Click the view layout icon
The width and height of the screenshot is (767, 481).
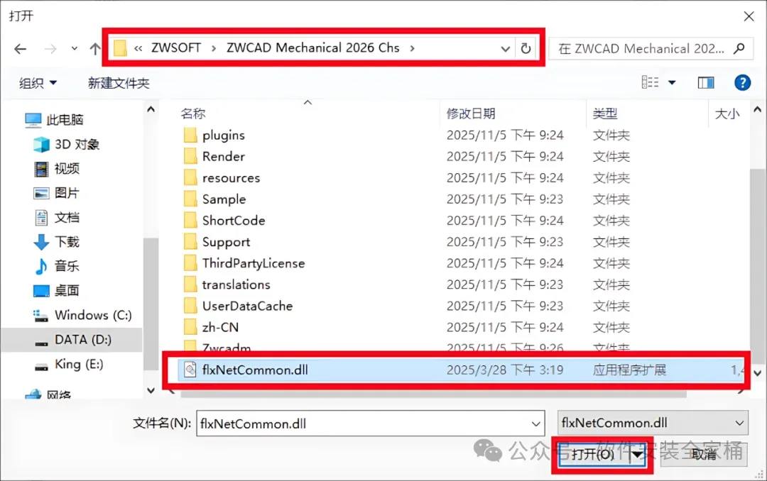point(650,82)
